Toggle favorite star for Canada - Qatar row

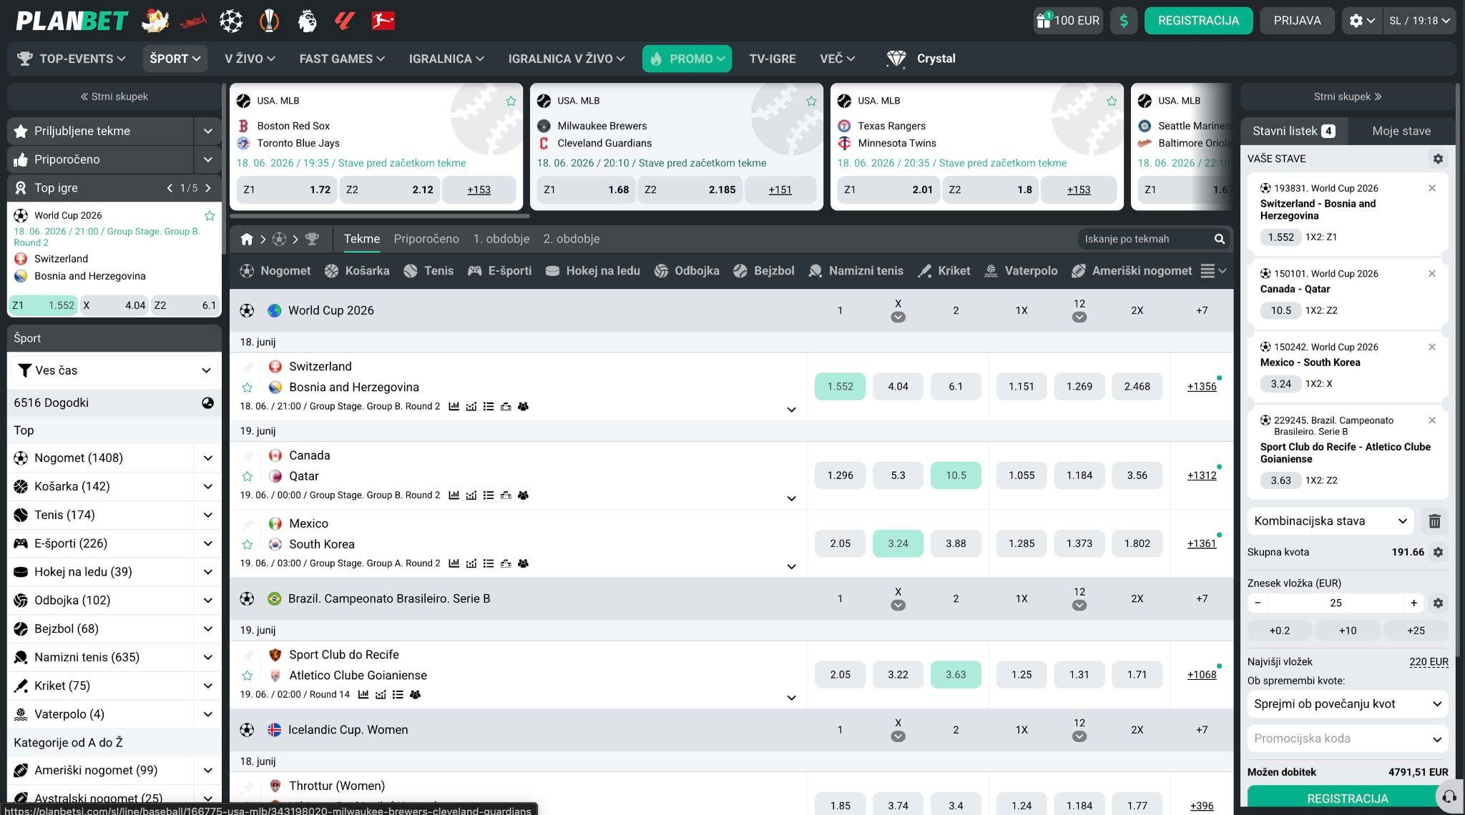pos(248,475)
